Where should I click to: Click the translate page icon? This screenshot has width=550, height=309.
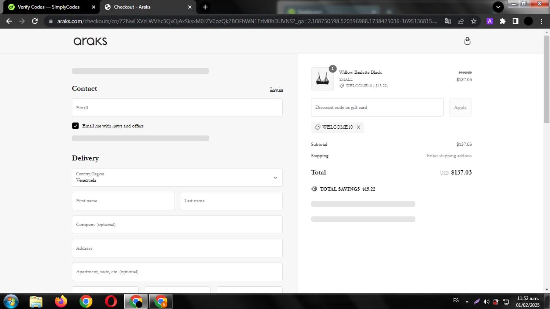448,21
